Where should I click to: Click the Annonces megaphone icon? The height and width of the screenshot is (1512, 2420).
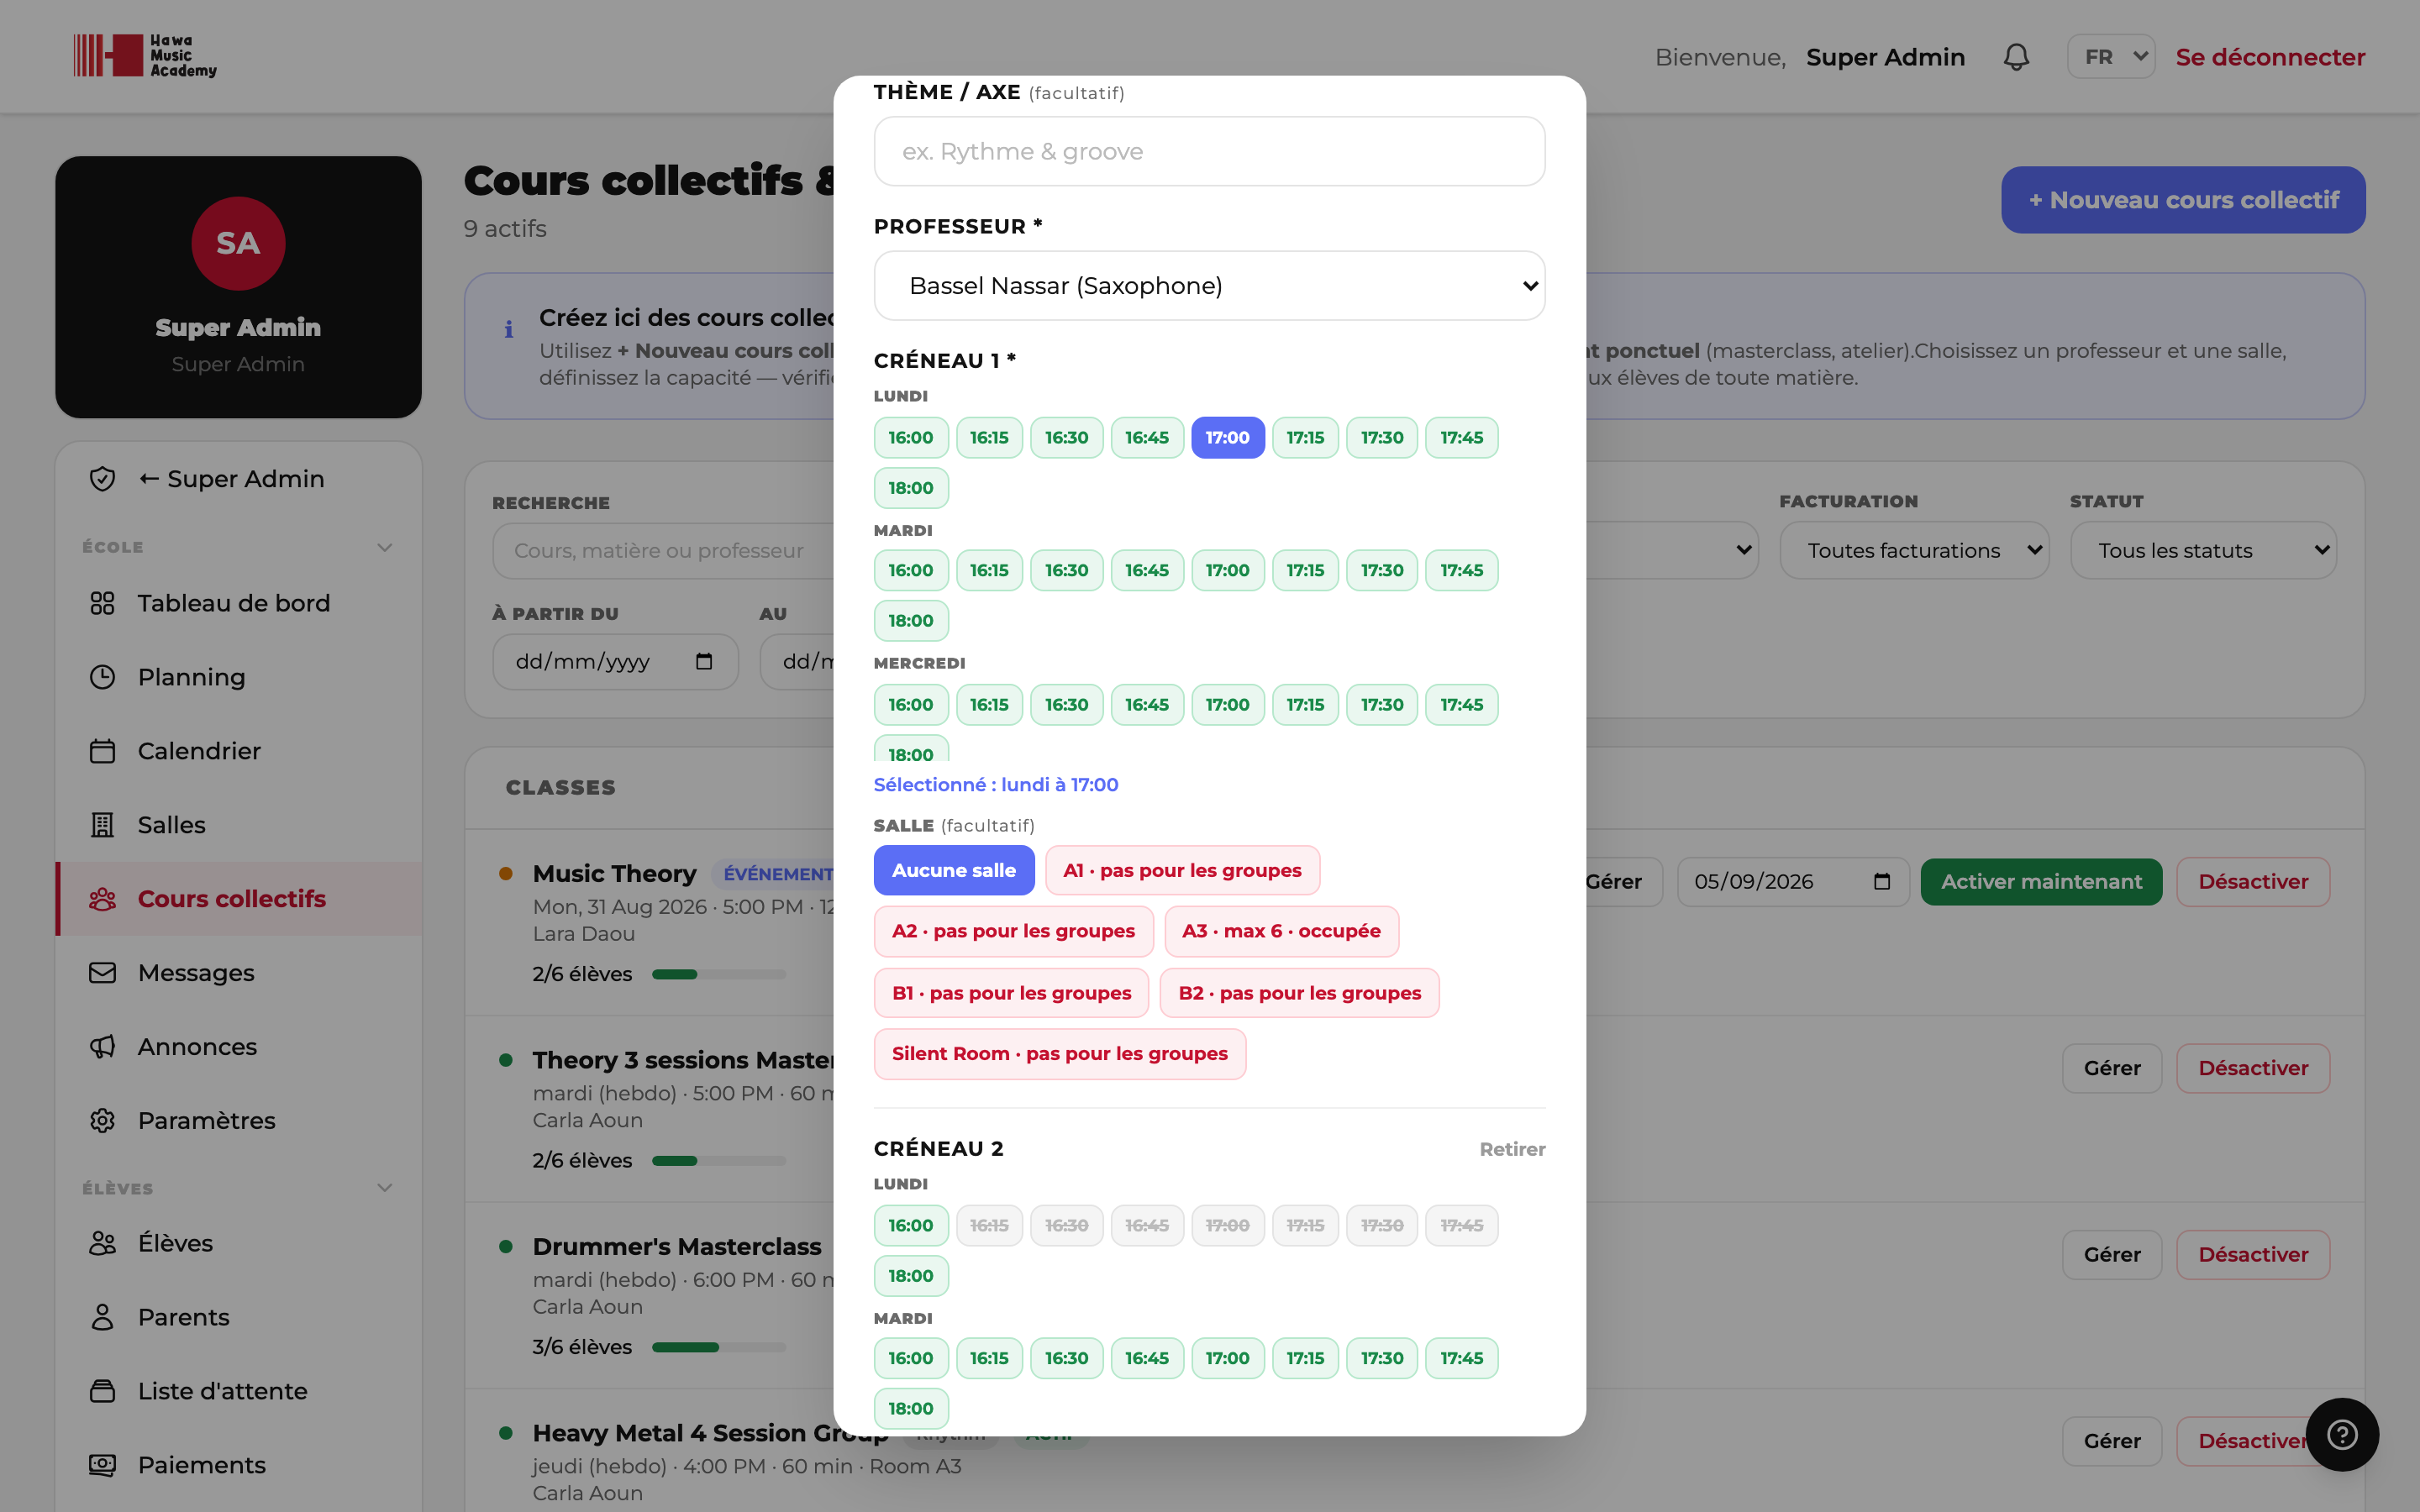point(102,1047)
